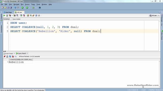Open the Window menu
This screenshot has height=91, width=163.
tap(44, 5)
